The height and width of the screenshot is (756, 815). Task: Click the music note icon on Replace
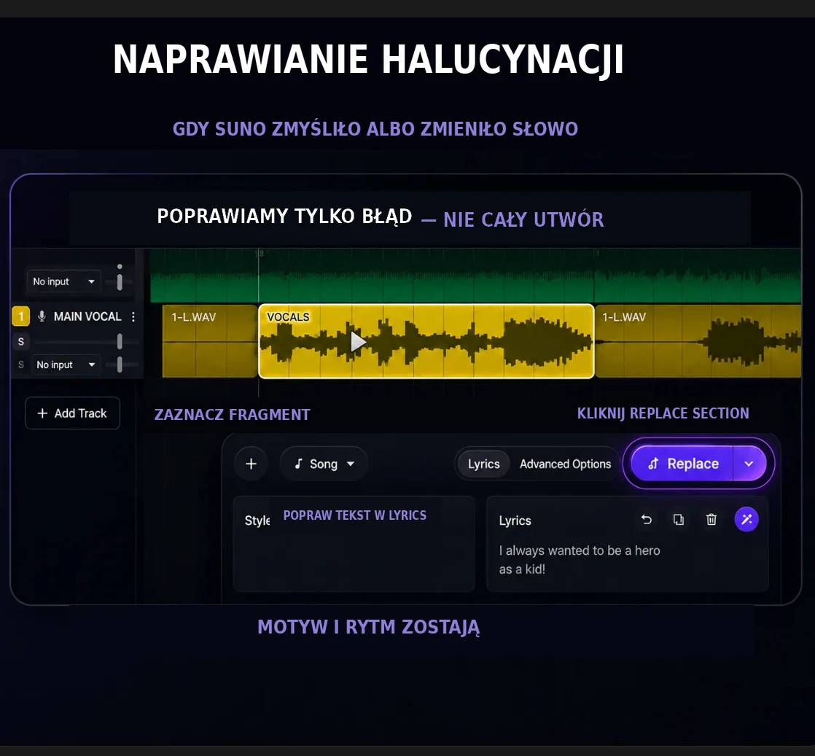click(653, 463)
